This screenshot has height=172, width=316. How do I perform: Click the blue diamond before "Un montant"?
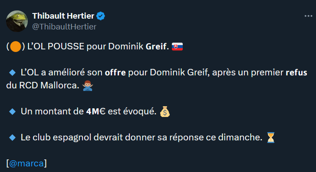[13, 111]
